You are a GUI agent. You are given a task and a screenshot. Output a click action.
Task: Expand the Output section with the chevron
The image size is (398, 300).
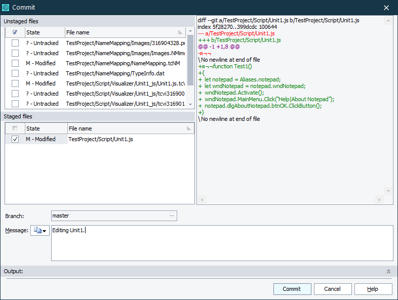[x=388, y=272]
